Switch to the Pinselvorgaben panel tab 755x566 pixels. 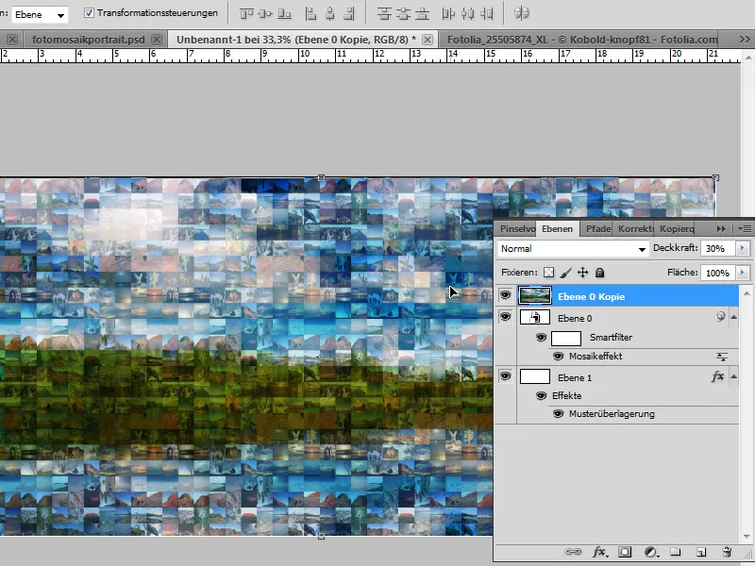pos(517,229)
